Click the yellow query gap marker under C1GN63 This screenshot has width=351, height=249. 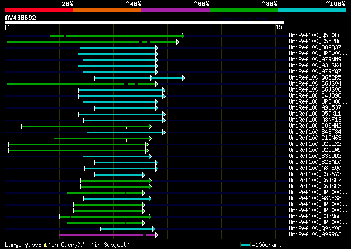pyautogui.click(x=127, y=140)
